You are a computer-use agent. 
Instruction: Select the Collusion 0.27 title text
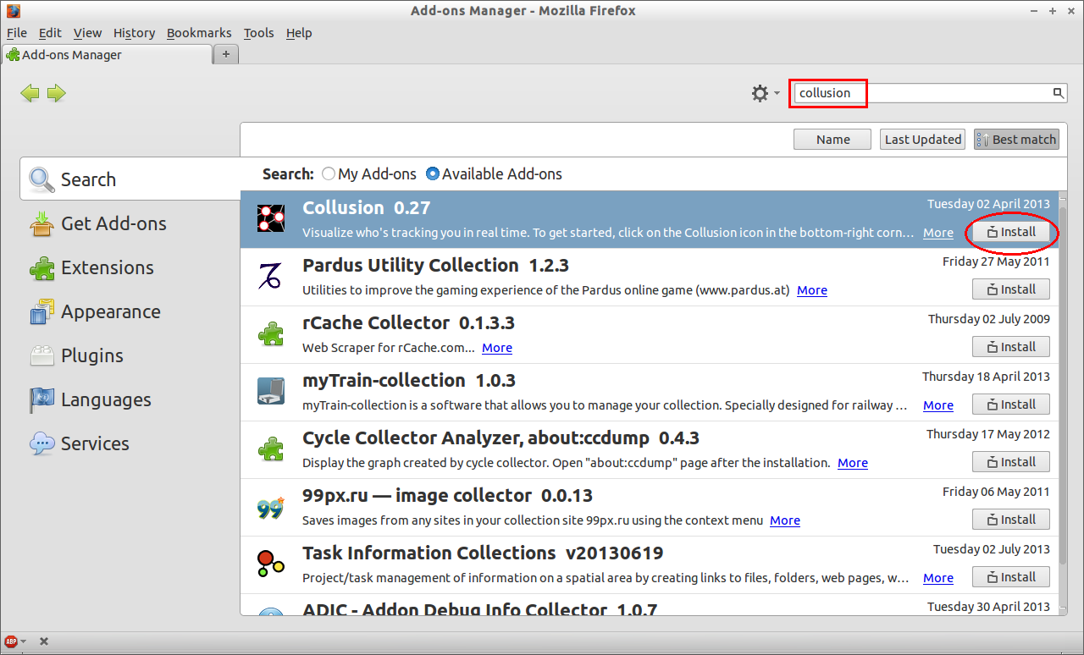[x=367, y=207]
